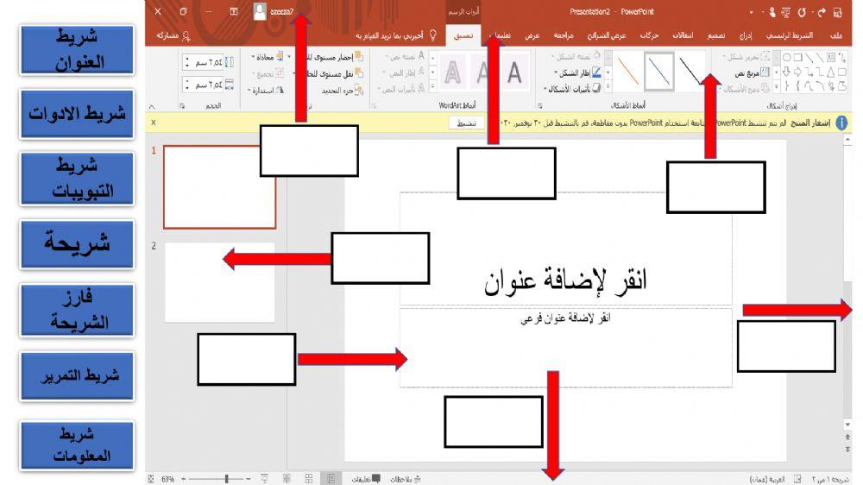Open the customize quick access toolbar arrow
This screenshot has width=863, height=485.
pos(752,12)
